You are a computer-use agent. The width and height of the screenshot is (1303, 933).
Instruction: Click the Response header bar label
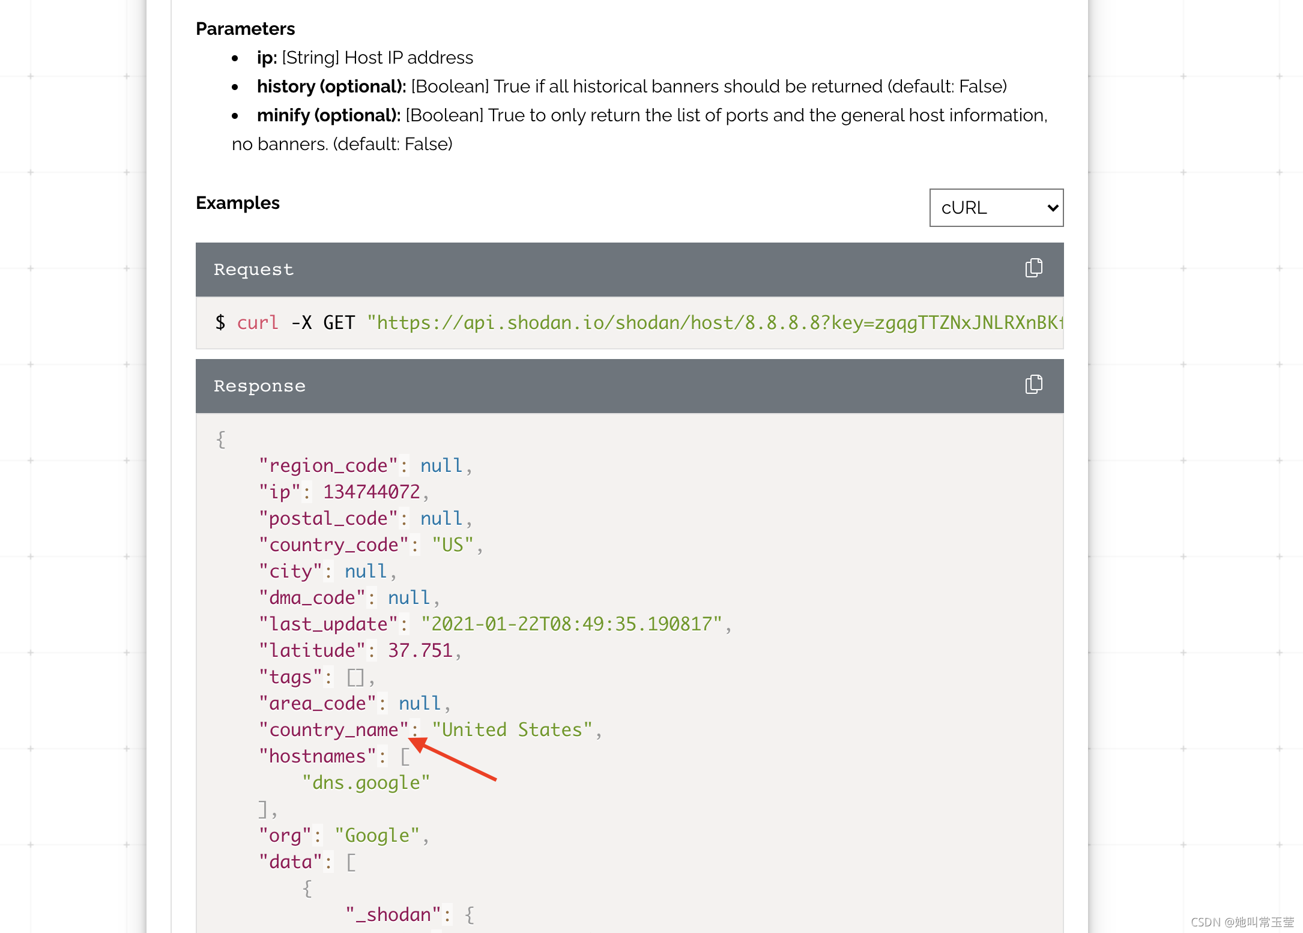point(259,386)
